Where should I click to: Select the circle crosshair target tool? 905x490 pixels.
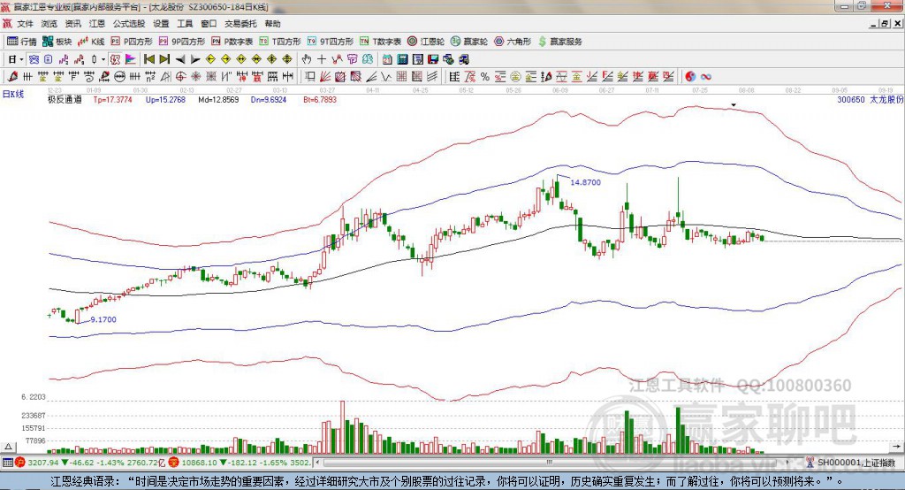point(180,76)
